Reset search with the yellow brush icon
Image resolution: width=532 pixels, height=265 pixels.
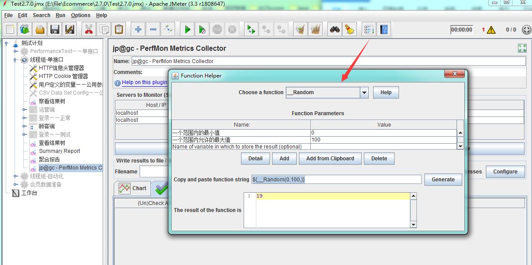coord(349,29)
